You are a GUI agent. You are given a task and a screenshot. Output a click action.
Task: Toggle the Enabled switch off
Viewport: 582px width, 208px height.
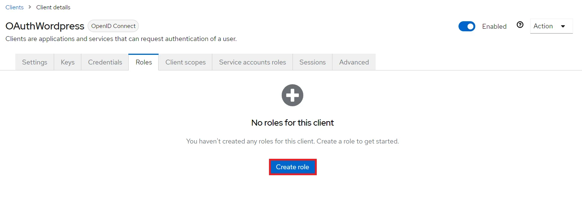[x=467, y=26]
